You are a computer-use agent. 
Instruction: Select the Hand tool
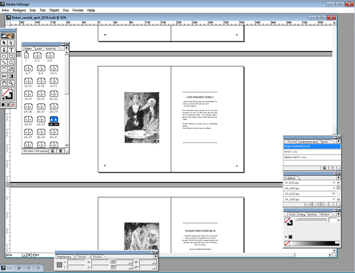[x=4, y=83]
